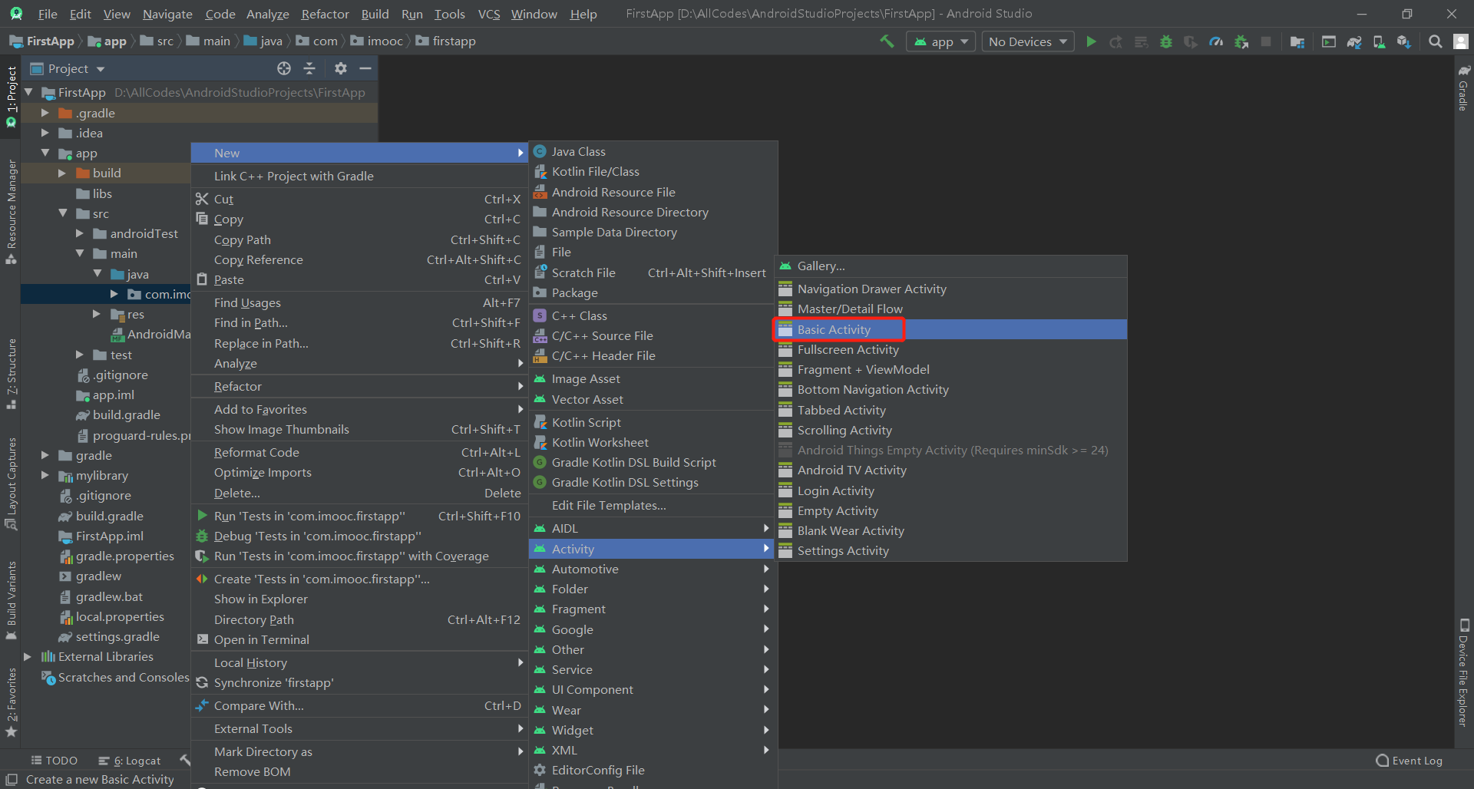The width and height of the screenshot is (1474, 789).
Task: Click Sync Project with Gradle Files icon
Action: [1354, 41]
